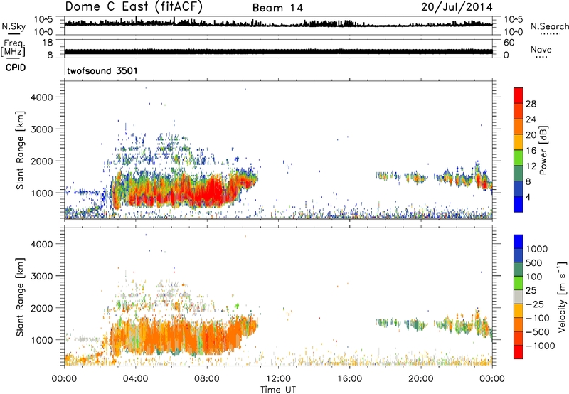Click the 'CPID' label
This screenshot has width=569, height=394.
16,68
